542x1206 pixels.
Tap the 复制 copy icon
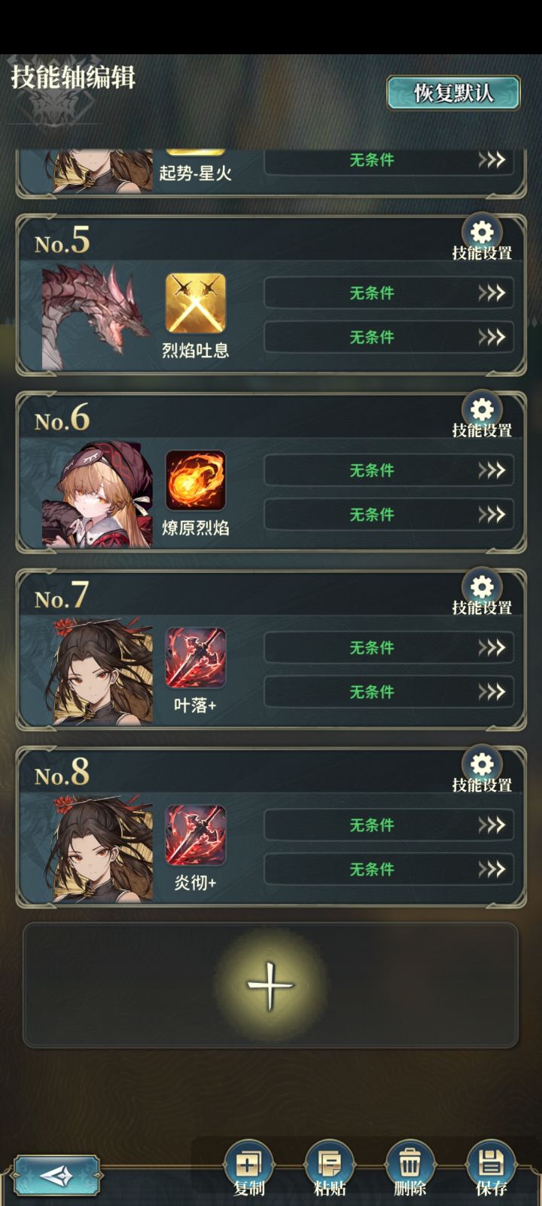click(x=248, y=1164)
